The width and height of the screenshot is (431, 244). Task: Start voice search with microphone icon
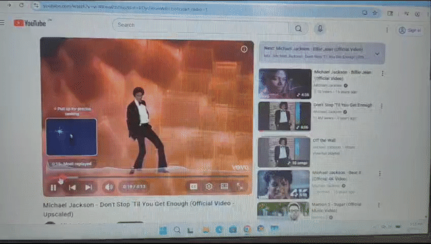[320, 28]
